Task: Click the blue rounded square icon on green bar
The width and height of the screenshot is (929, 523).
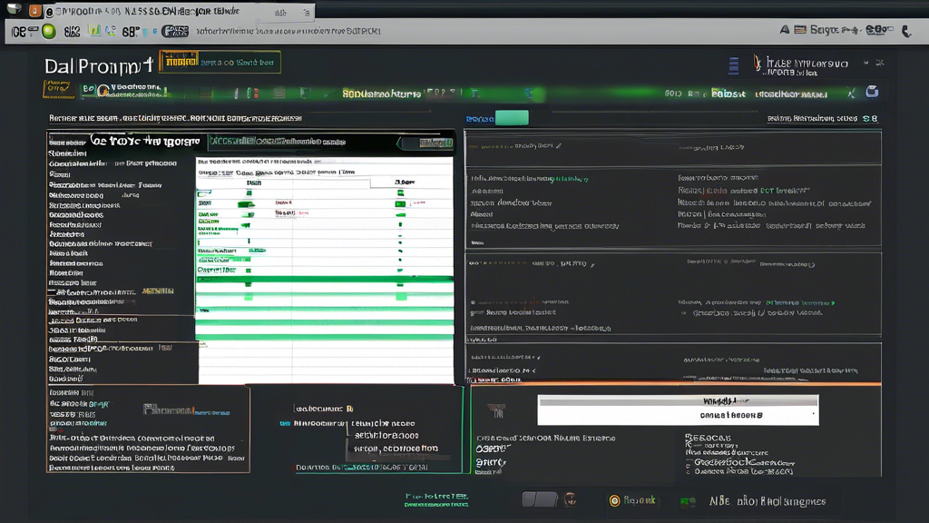Action: (872, 92)
